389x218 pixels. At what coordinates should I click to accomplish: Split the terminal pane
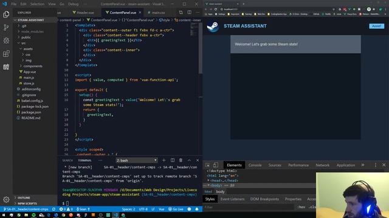(173, 160)
